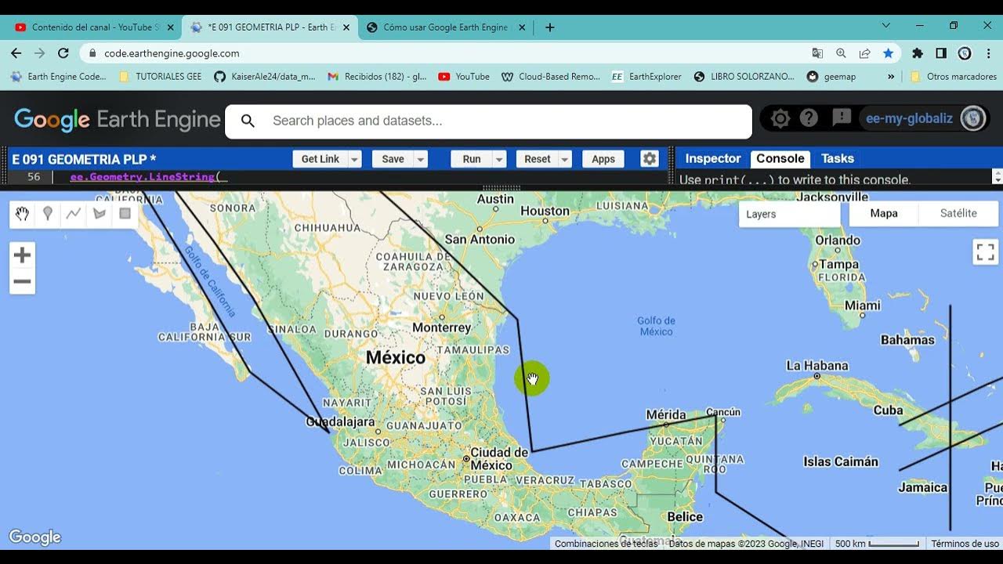1003x564 pixels.
Task: Click the browser address bar
Action: (x=447, y=53)
